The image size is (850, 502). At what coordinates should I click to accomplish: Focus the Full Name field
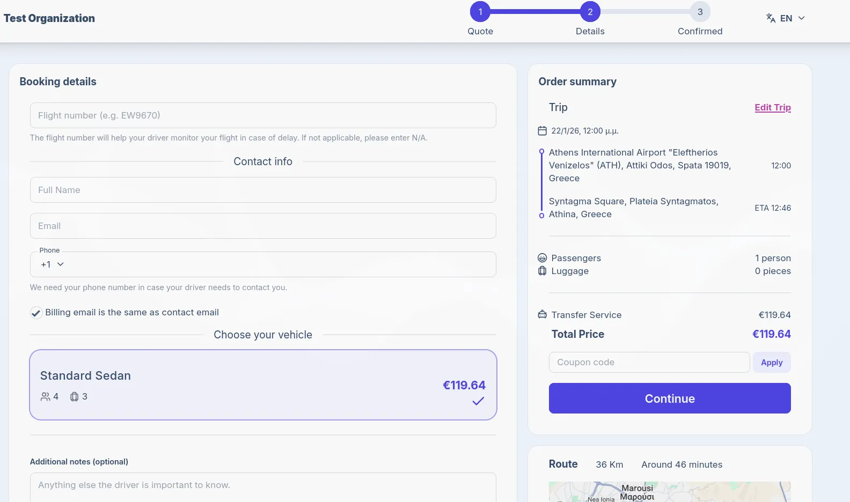coord(263,190)
